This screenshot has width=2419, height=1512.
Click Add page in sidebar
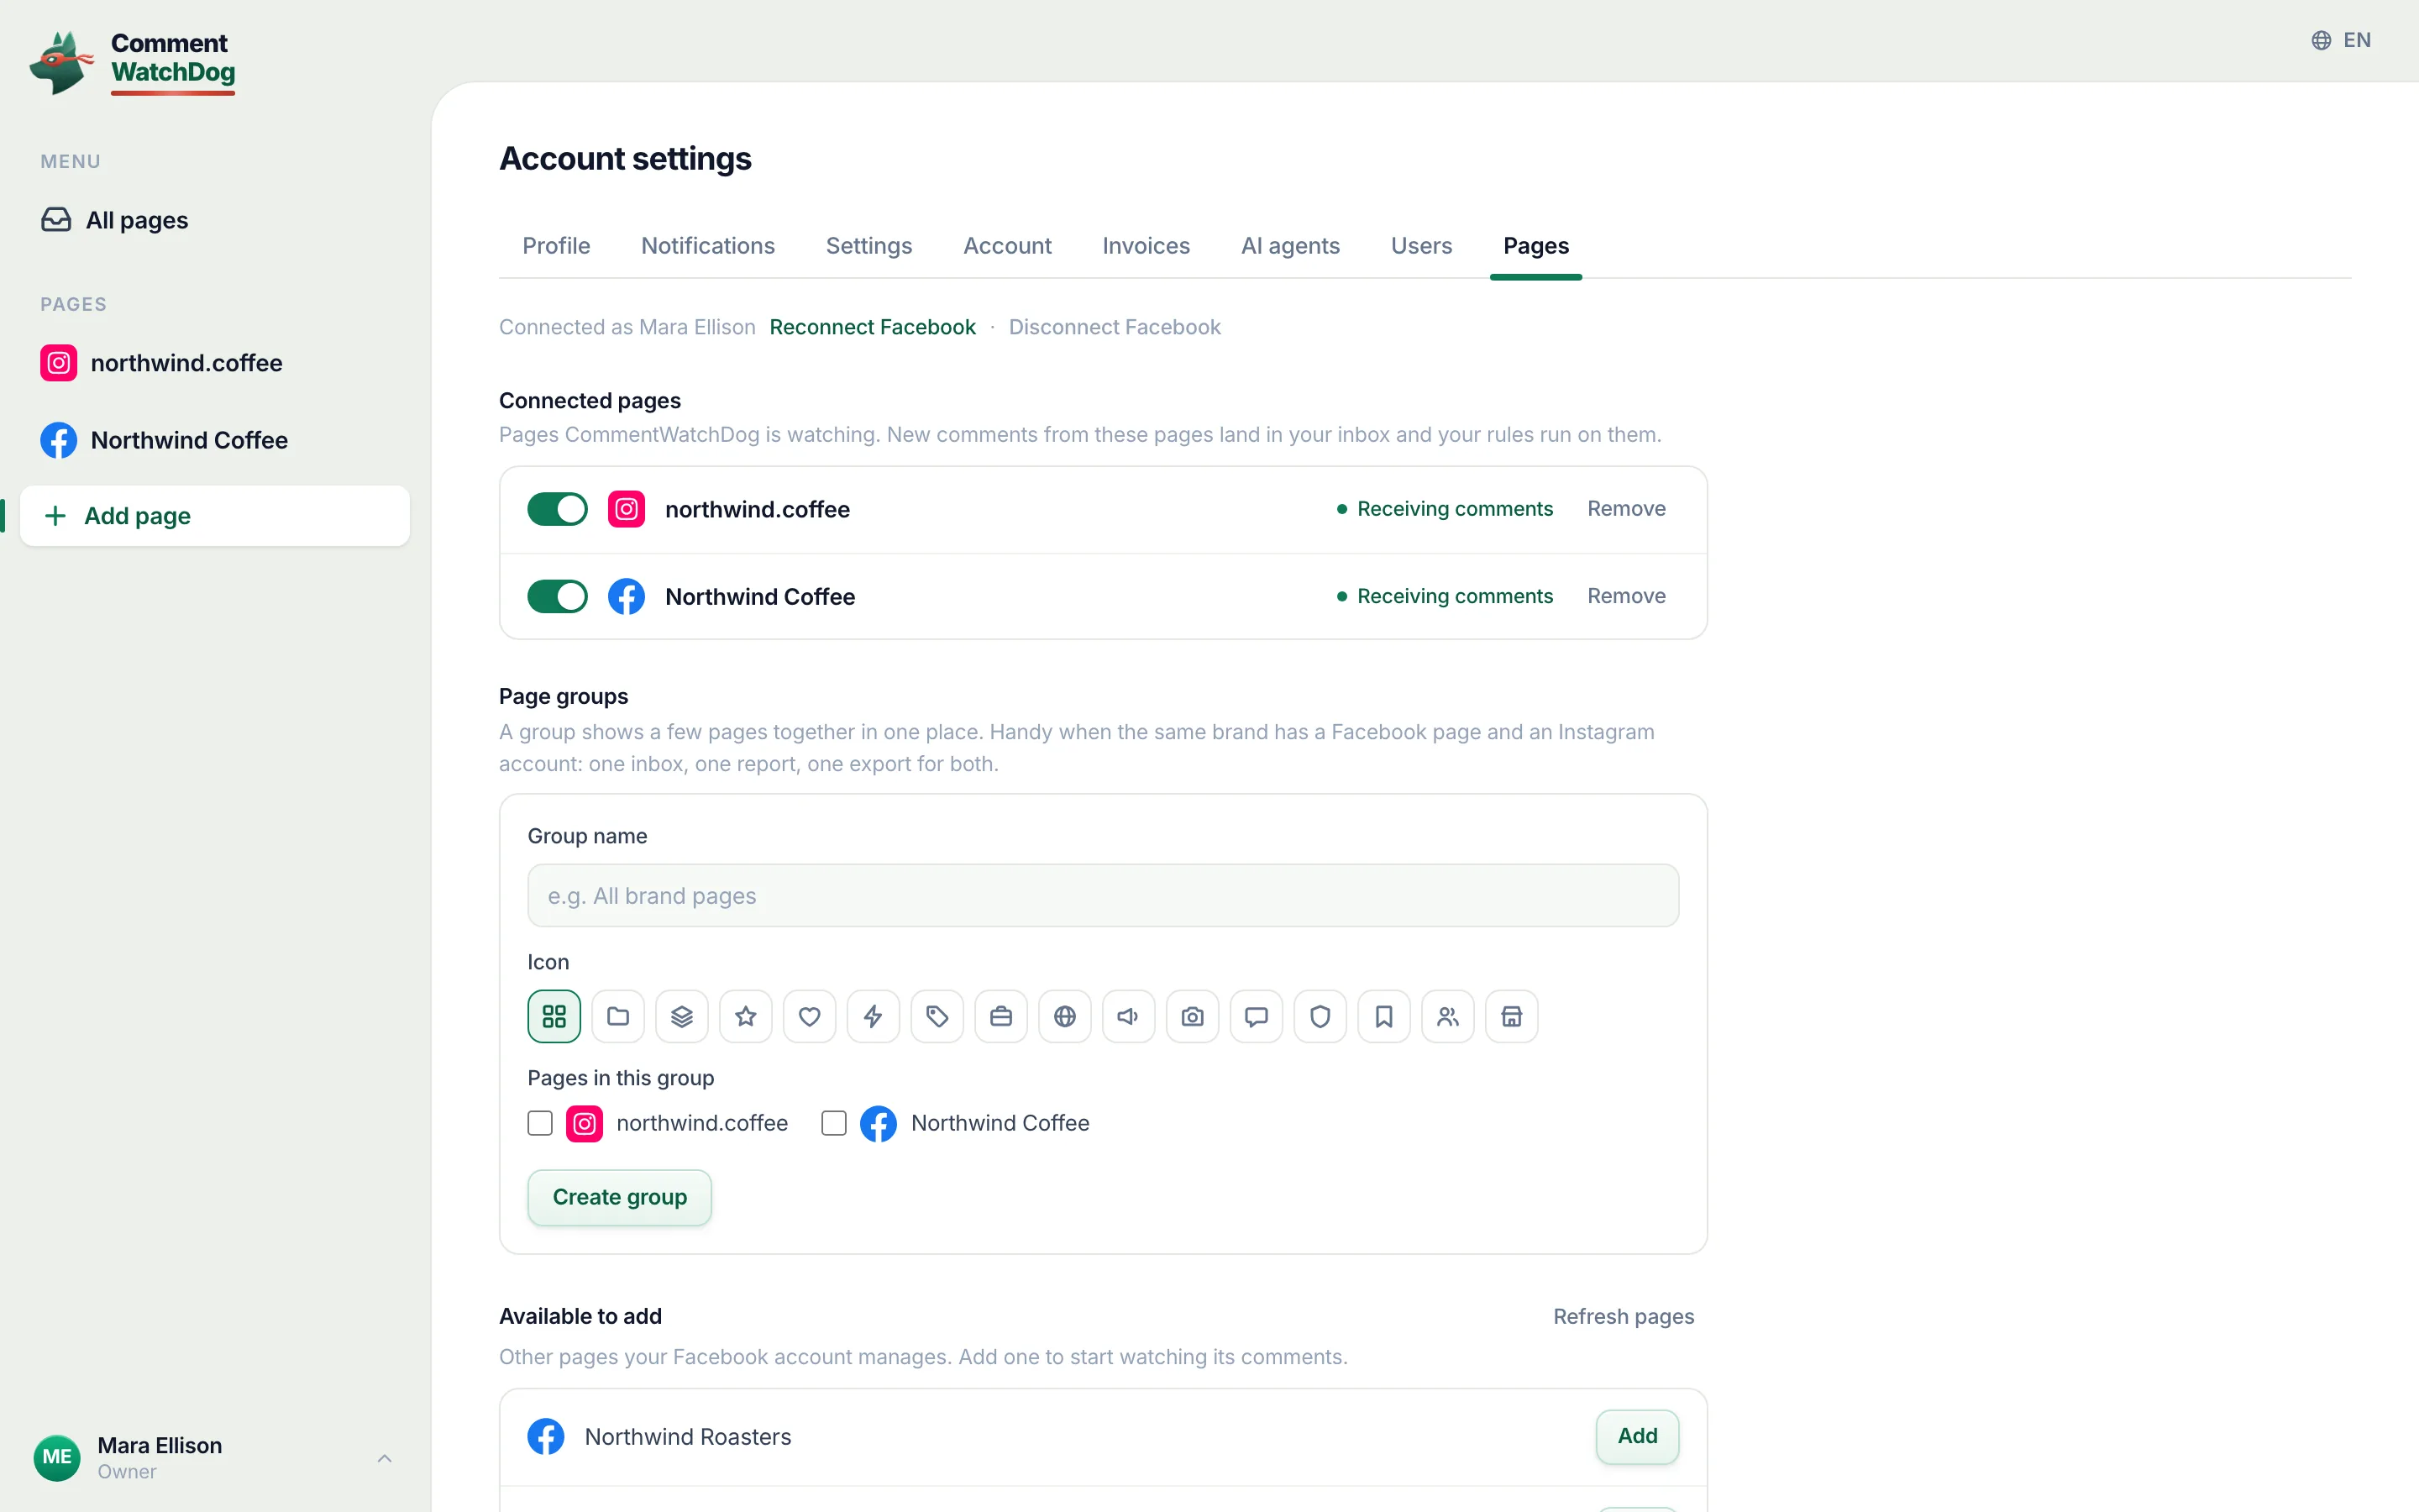pos(215,516)
